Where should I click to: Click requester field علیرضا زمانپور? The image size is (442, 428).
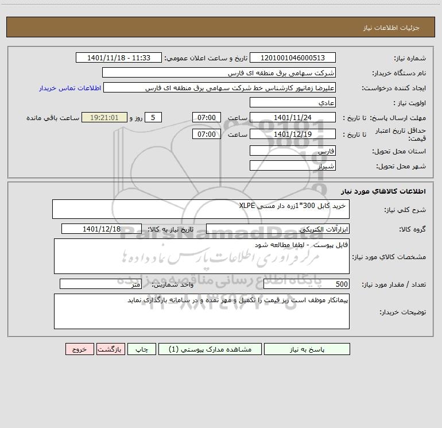[x=219, y=87]
